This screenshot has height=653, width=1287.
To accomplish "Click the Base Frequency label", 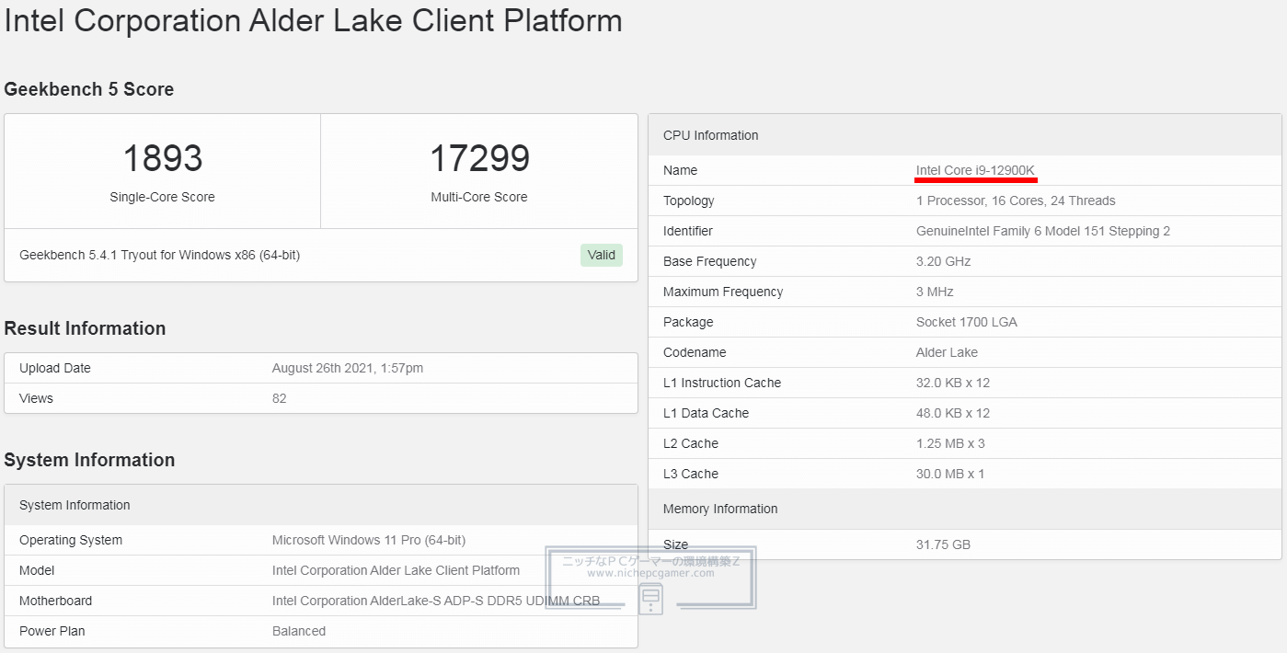I will 709,261.
